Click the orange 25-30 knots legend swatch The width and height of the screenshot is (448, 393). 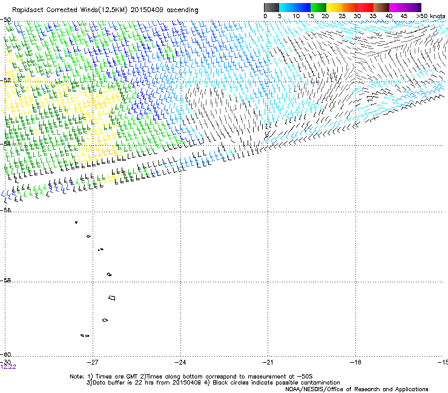pyautogui.click(x=350, y=7)
